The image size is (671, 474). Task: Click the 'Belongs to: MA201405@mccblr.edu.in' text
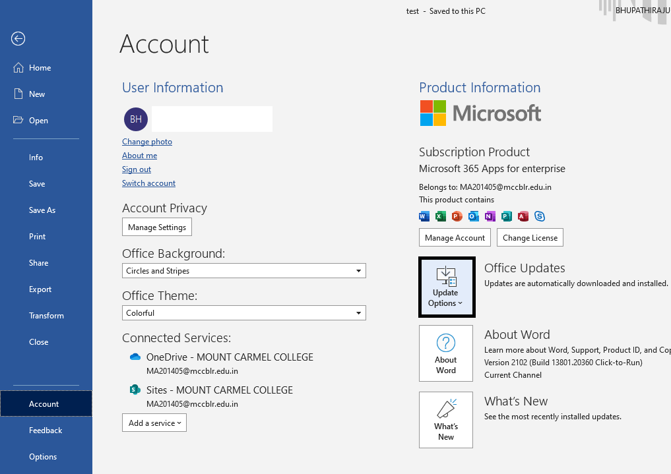(485, 187)
